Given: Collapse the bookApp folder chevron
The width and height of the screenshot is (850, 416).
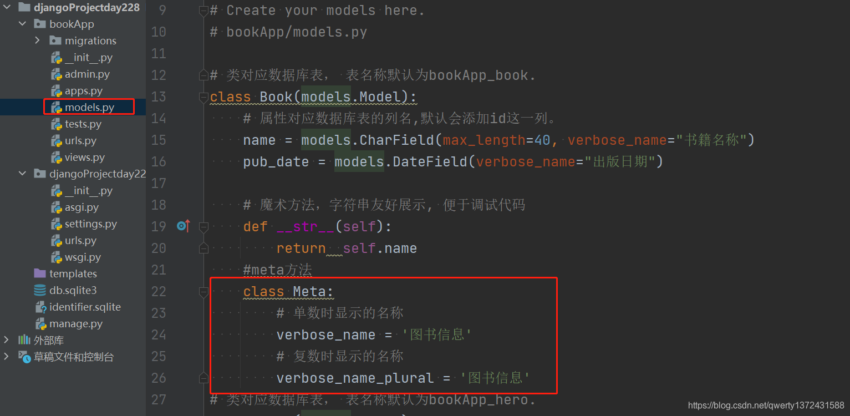Looking at the screenshot, I should pos(22,24).
